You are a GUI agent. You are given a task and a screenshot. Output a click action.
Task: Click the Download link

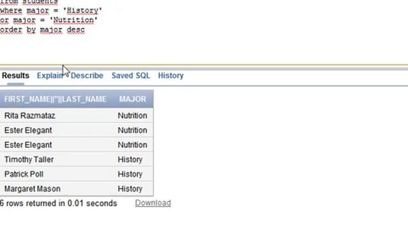coord(153,203)
